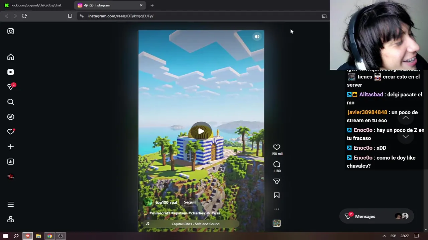The height and width of the screenshot is (240, 428).
Task: Open the #minecraft hashtag
Action: [x=159, y=213]
